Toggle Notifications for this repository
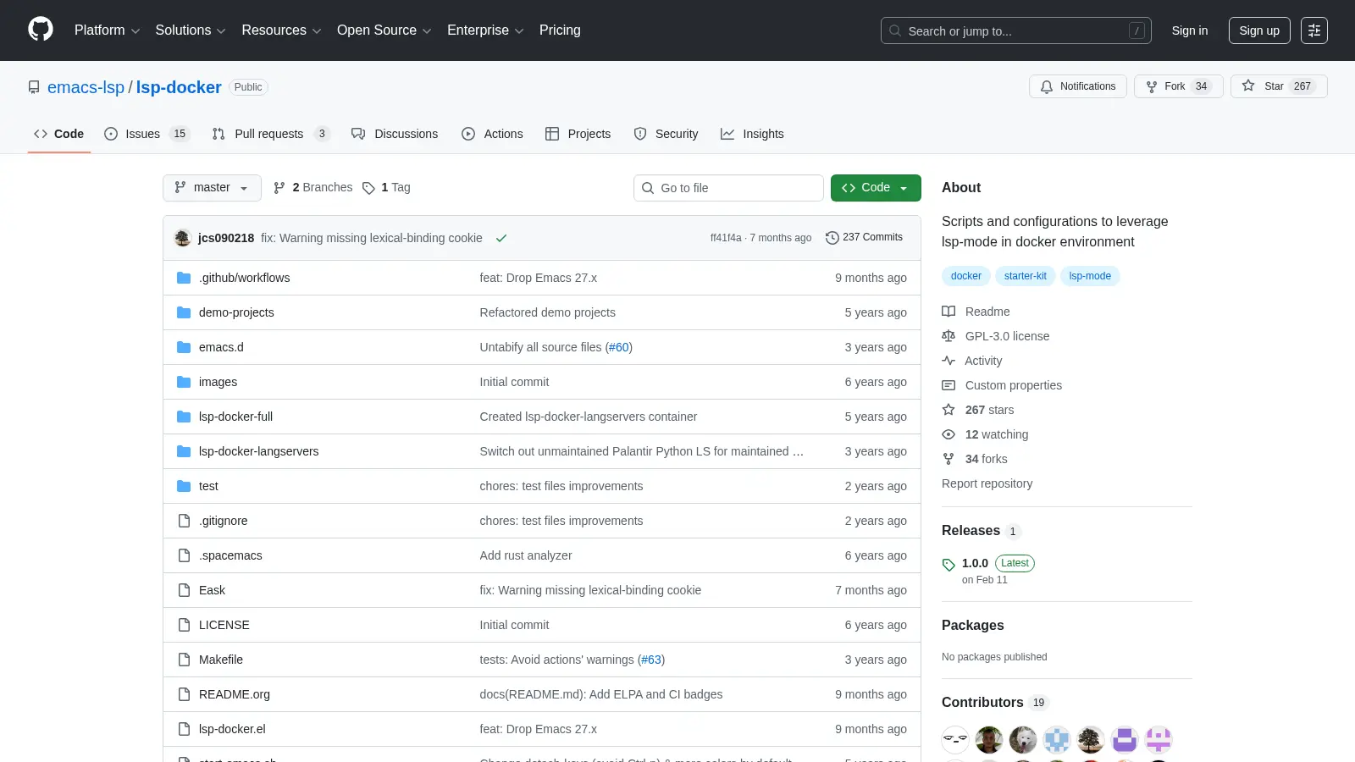Screen dimensions: 1355x762 pyautogui.click(x=1078, y=86)
